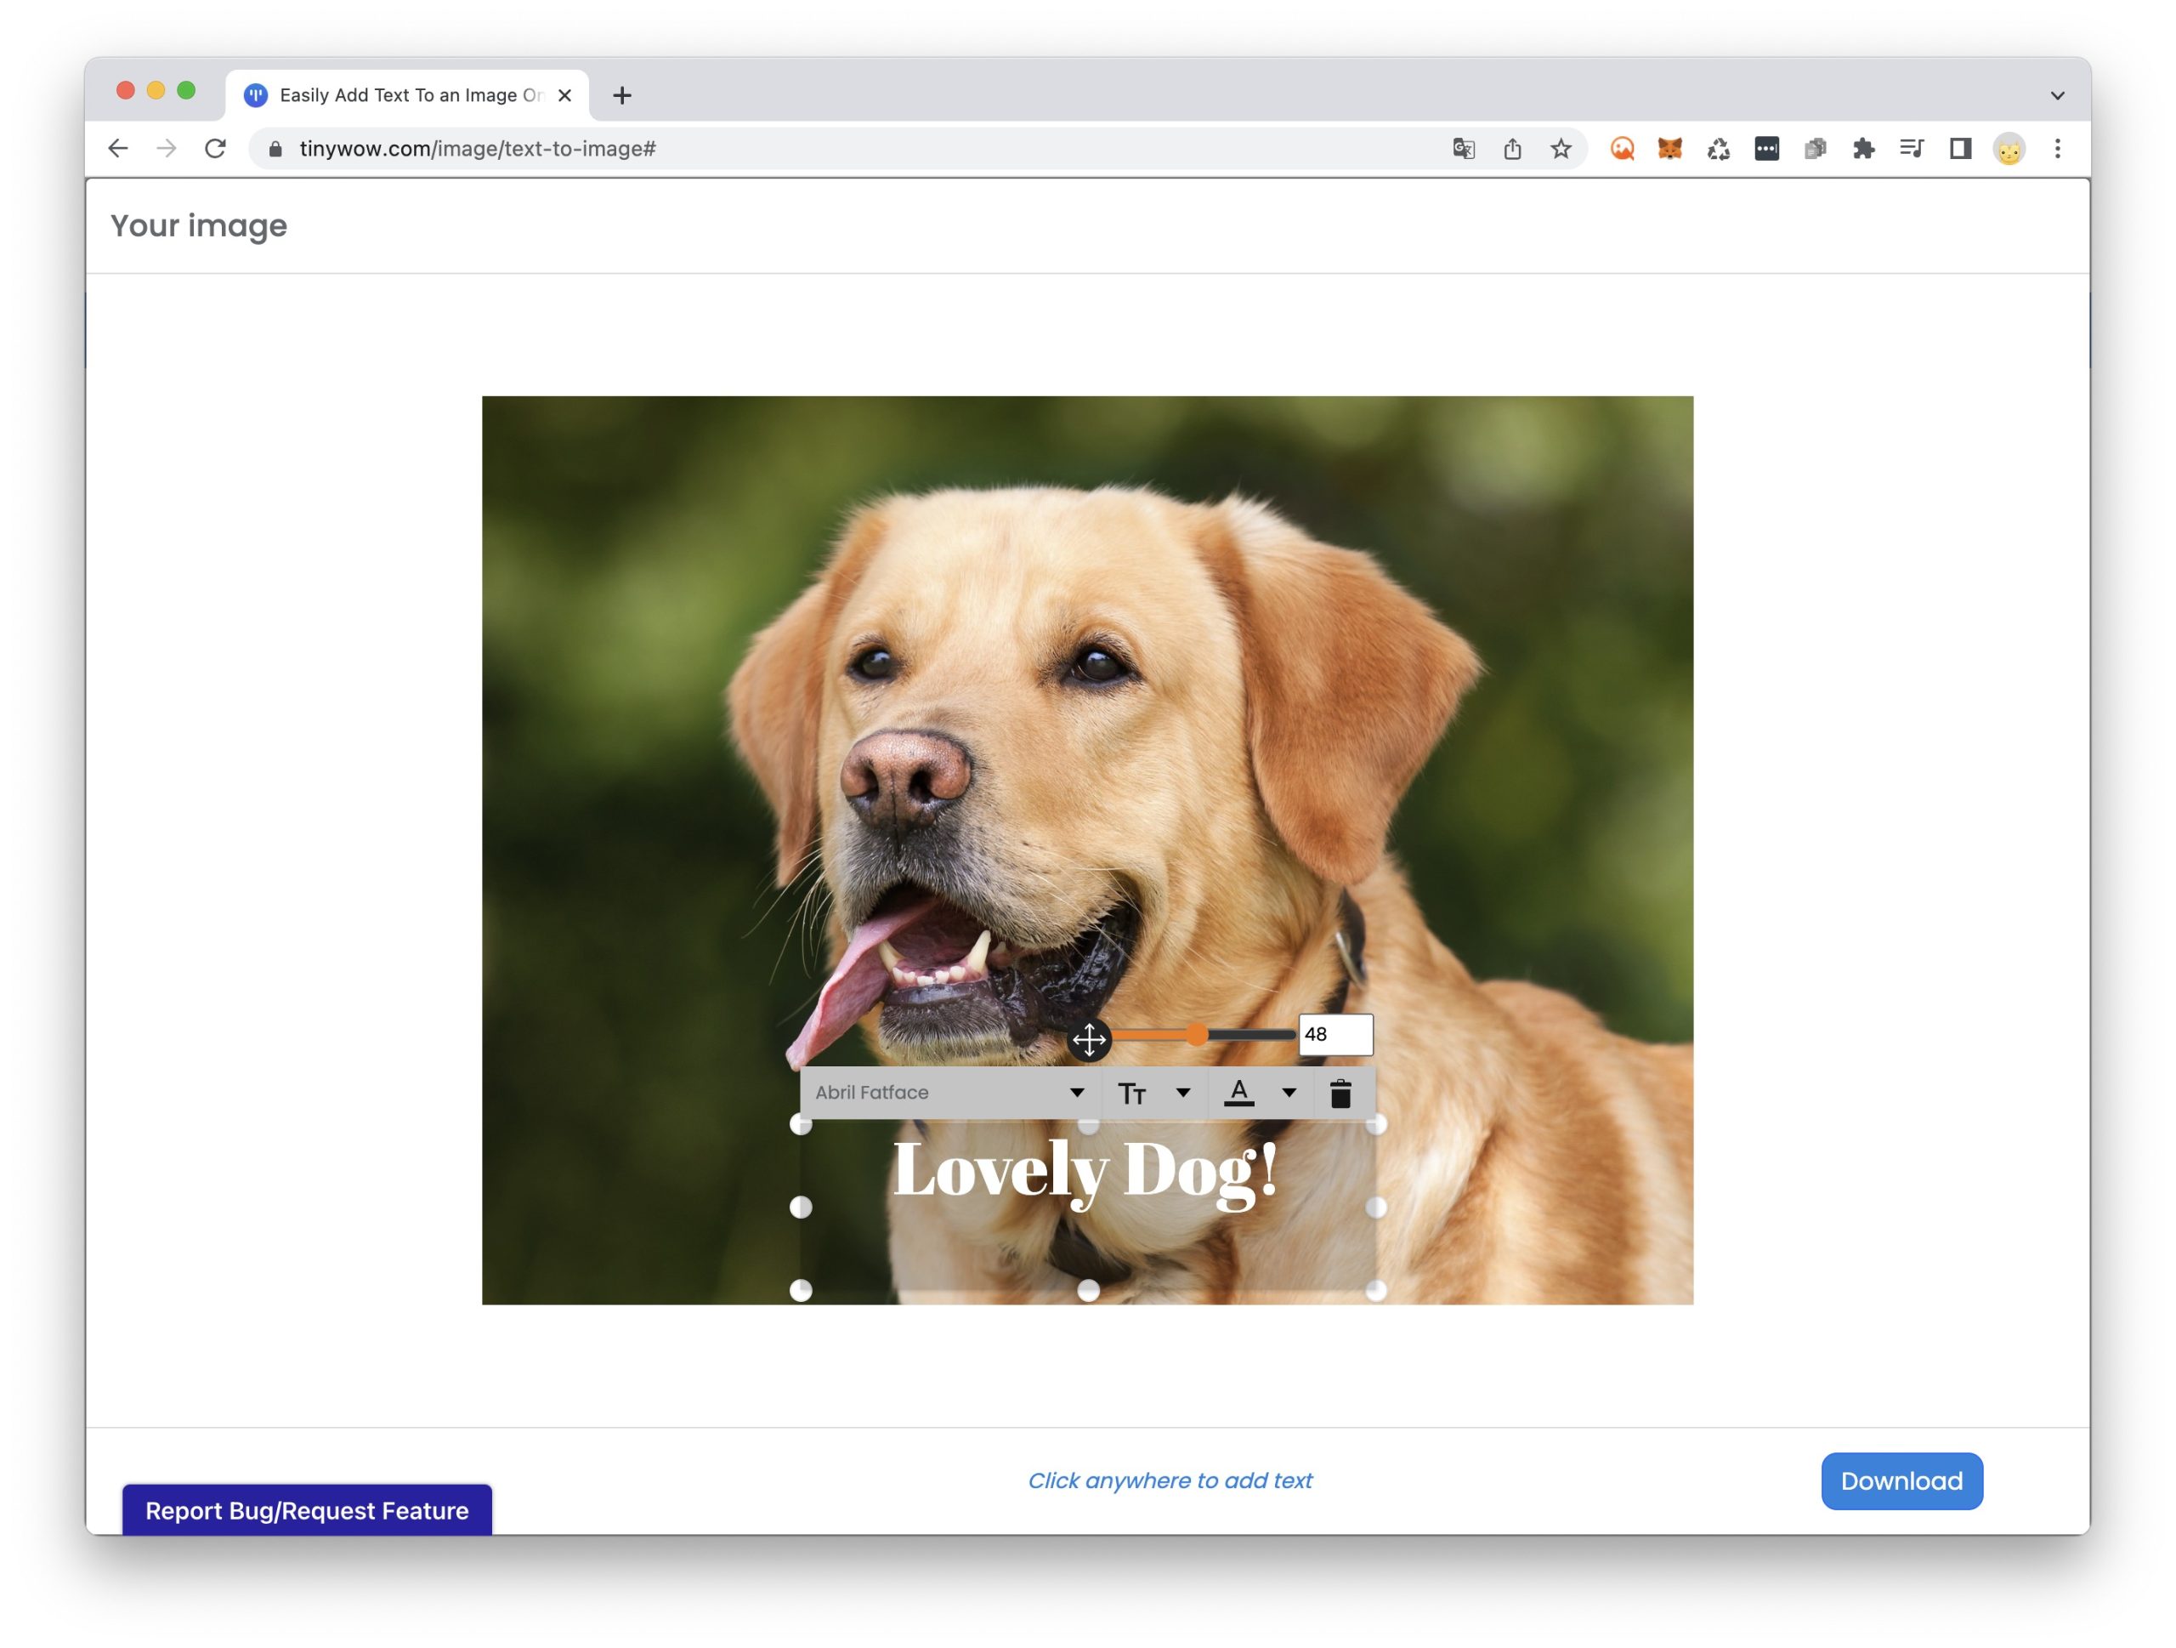Click the font size field showing 48

tap(1334, 1034)
